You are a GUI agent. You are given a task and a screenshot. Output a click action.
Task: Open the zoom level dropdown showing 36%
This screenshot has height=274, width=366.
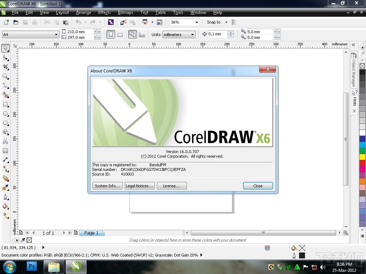197,22
